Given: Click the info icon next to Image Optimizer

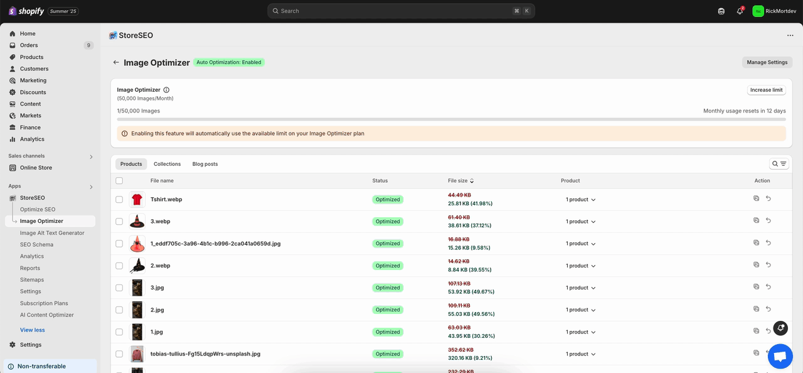Looking at the screenshot, I should tap(166, 90).
